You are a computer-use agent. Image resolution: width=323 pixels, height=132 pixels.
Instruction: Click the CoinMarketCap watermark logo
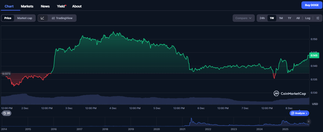290,94
